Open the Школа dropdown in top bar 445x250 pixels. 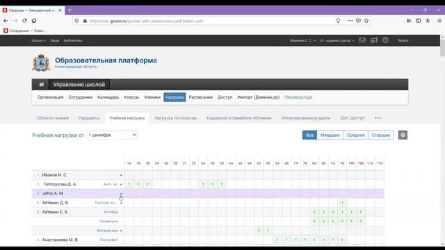pyautogui.click(x=38, y=40)
